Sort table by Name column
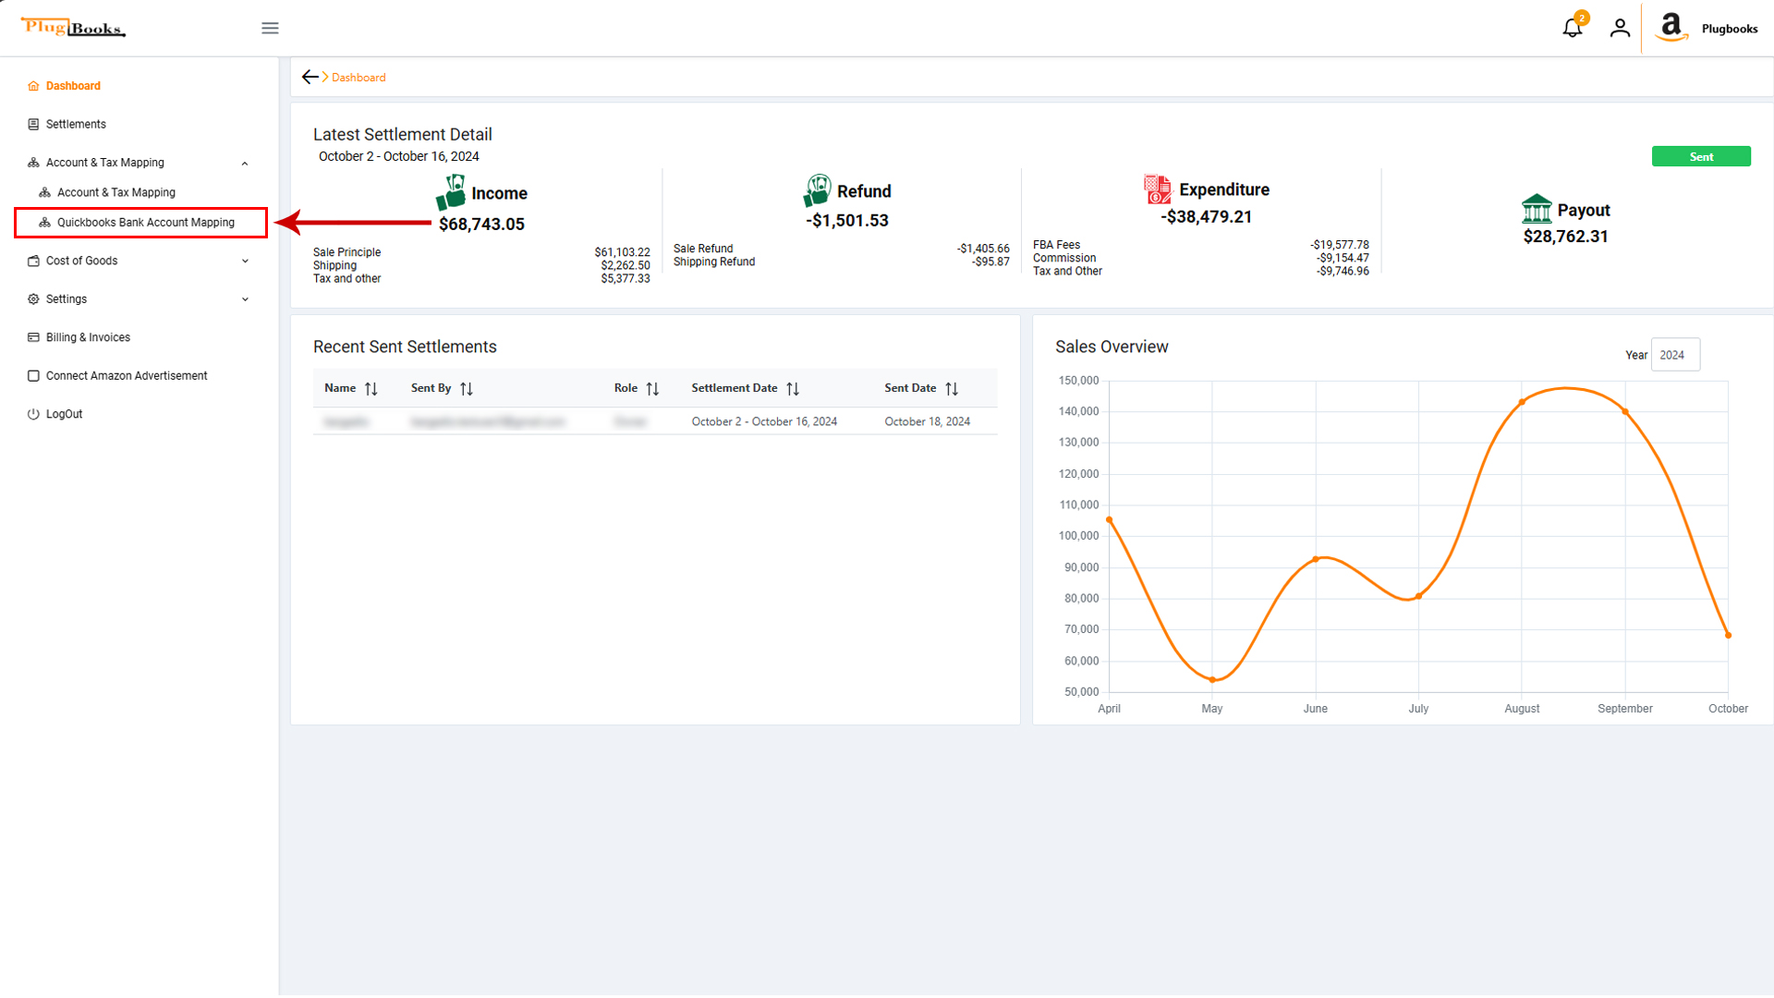Image resolution: width=1774 pixels, height=998 pixels. (x=371, y=389)
